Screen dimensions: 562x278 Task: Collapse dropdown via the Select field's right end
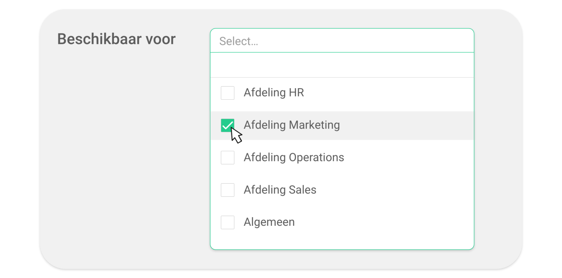pyautogui.click(x=463, y=41)
